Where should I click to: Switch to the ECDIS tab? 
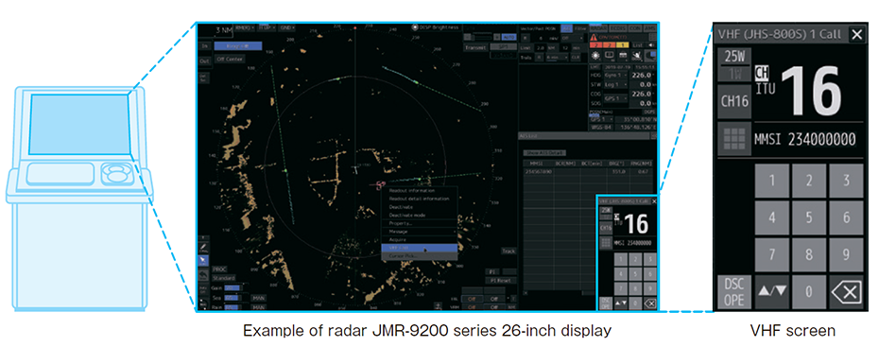[618, 28]
